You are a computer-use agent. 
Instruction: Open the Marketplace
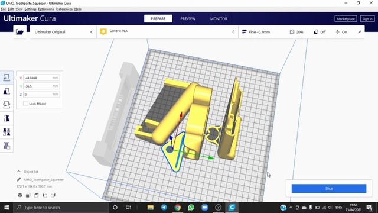click(x=346, y=18)
